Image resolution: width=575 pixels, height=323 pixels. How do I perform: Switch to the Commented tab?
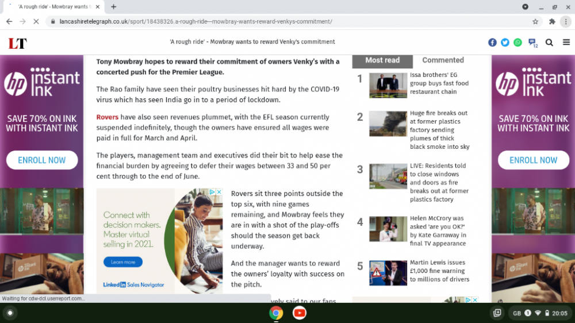pyautogui.click(x=443, y=60)
